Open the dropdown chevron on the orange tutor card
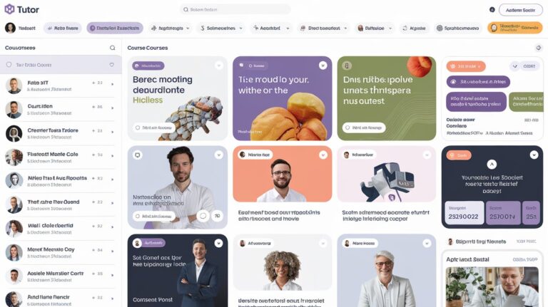The height and width of the screenshot is (307, 548). [x=323, y=155]
